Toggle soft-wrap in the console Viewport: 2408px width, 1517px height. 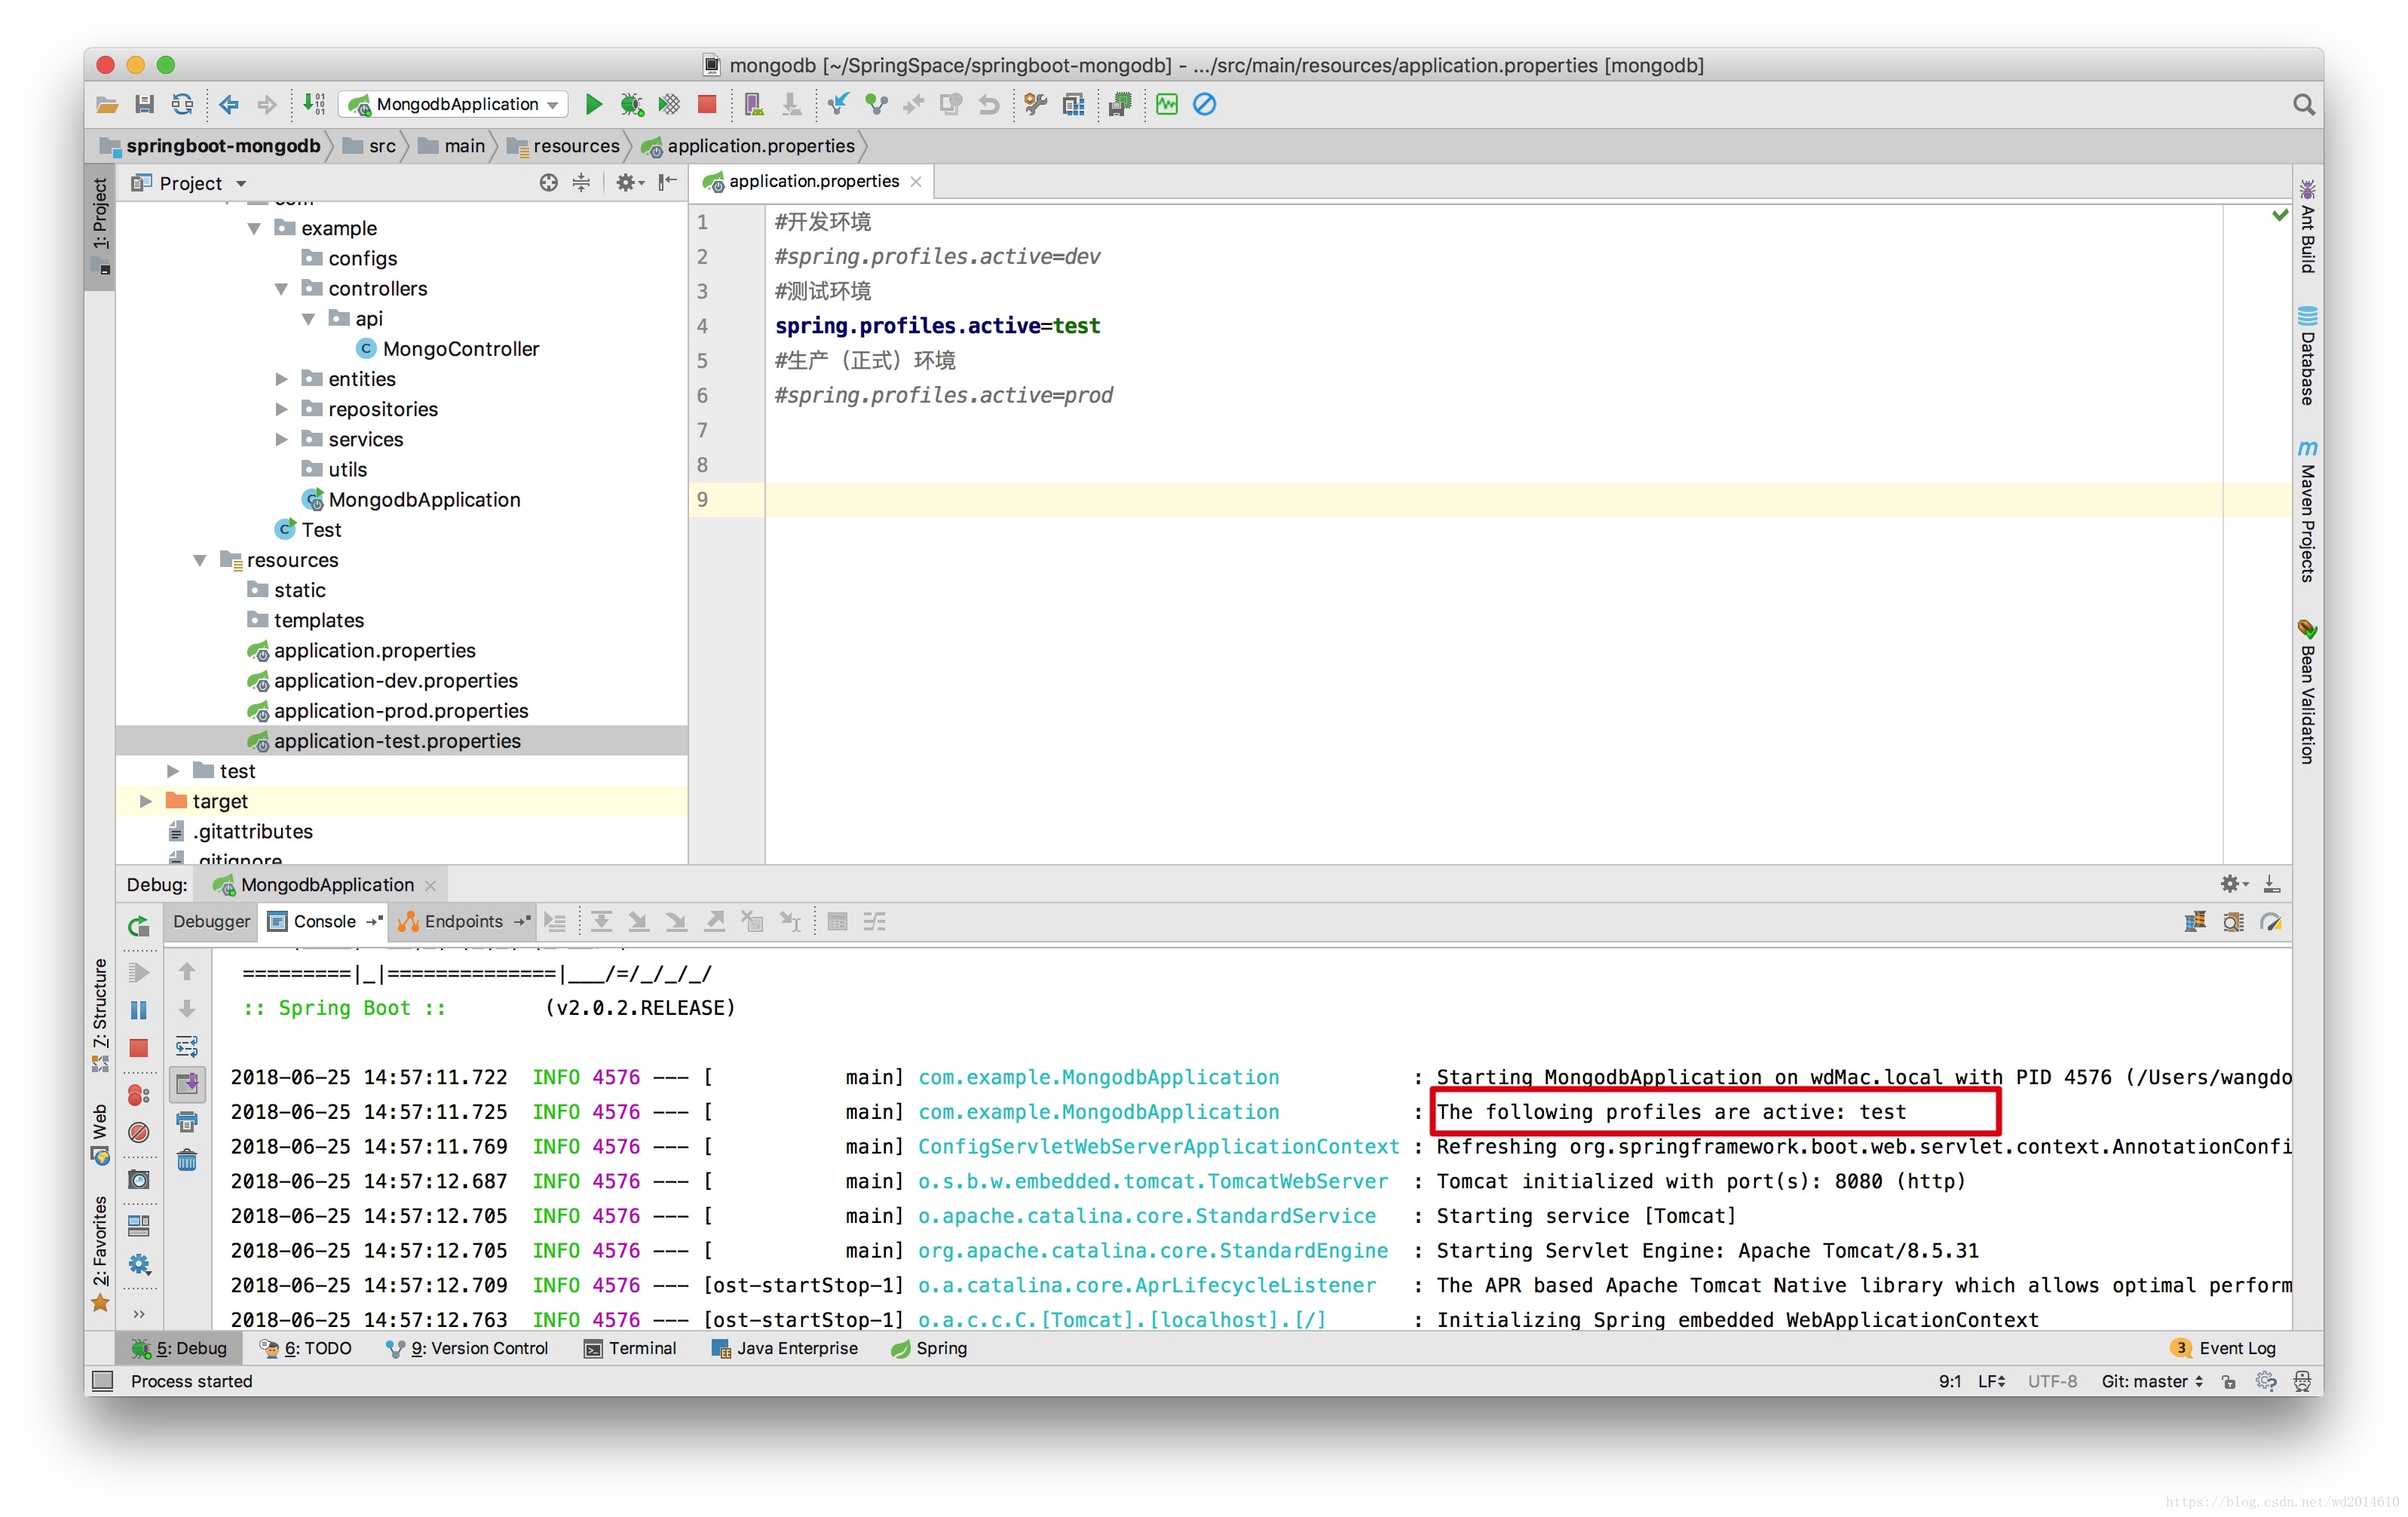click(x=187, y=1046)
